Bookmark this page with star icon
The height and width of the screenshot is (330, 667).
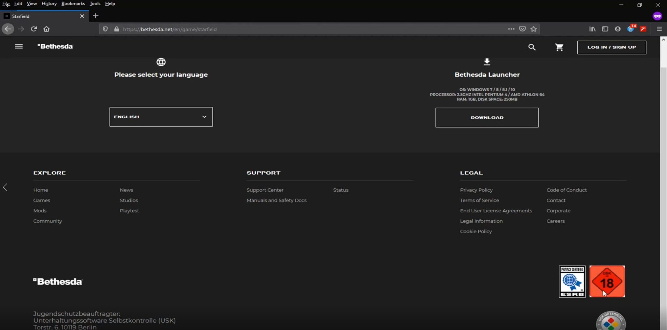pyautogui.click(x=534, y=29)
